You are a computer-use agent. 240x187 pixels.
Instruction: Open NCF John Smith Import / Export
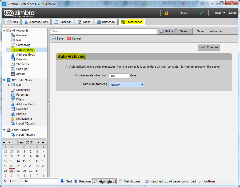click(x=25, y=123)
